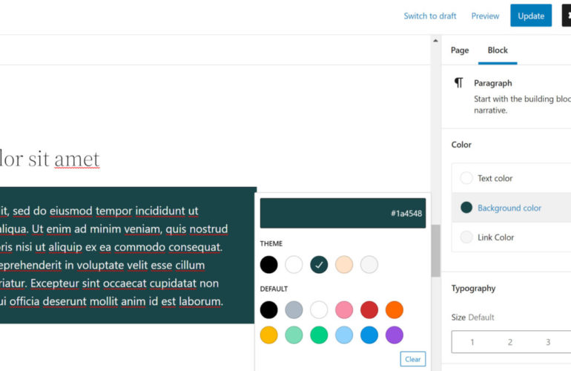571x371 pixels.
Task: Switch to the Page tab
Action: (x=460, y=50)
